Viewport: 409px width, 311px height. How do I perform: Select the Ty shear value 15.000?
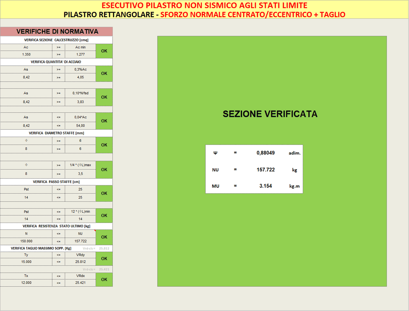point(26,262)
